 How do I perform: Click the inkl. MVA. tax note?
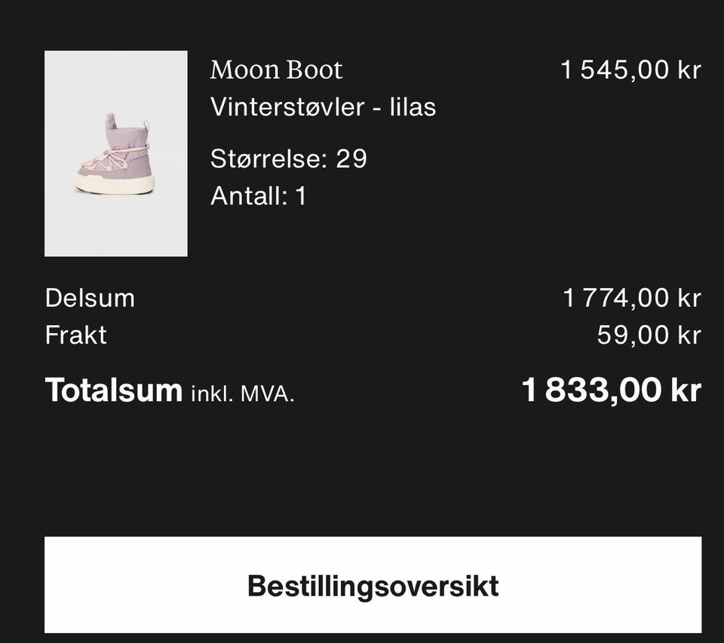tap(243, 394)
